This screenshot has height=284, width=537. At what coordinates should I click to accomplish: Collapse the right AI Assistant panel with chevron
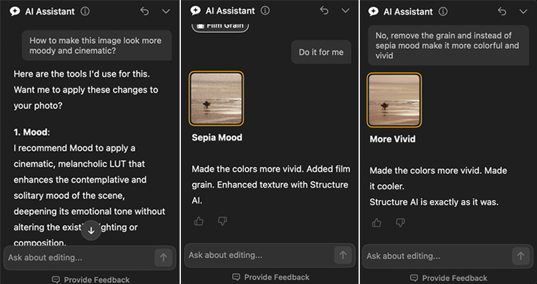point(523,11)
